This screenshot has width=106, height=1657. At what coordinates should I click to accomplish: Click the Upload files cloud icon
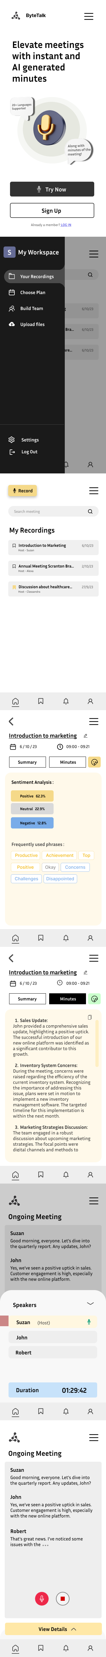coord(11,324)
